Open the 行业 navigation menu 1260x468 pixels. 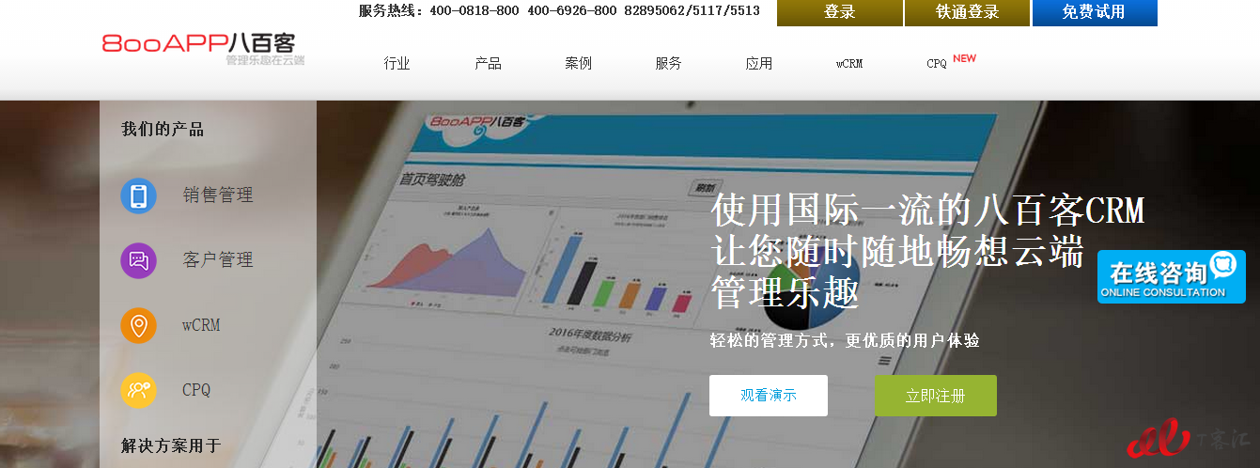[x=397, y=64]
